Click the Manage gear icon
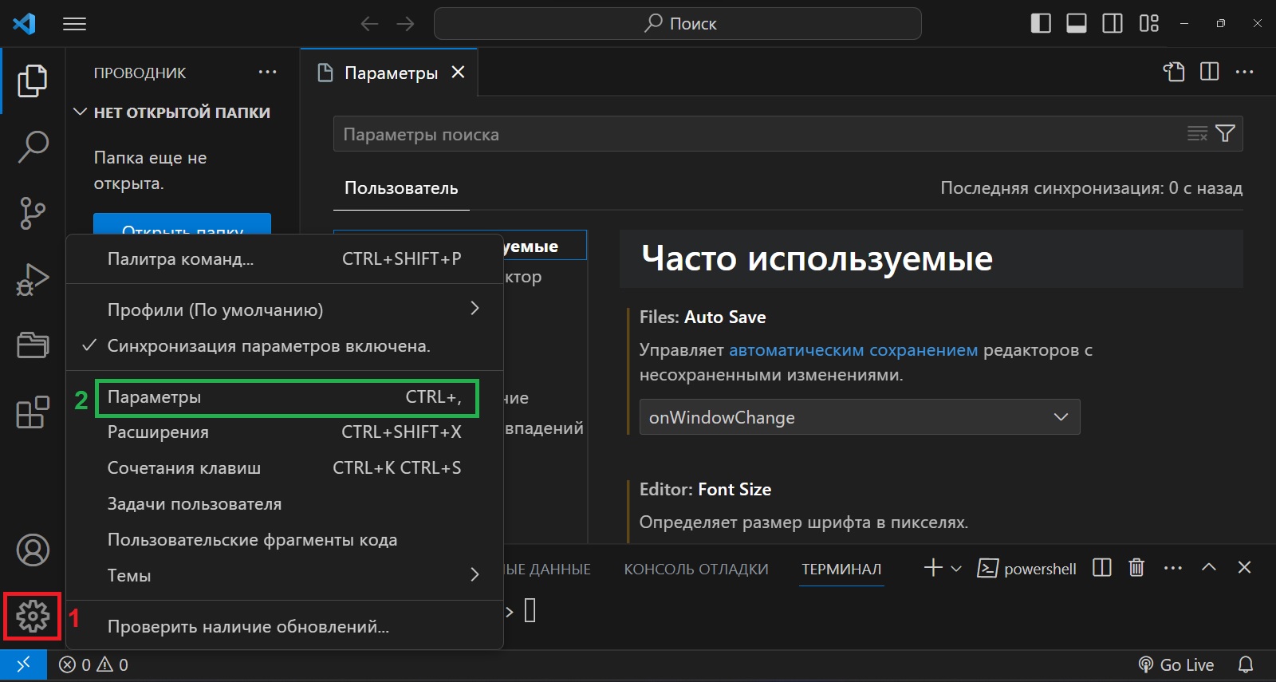Image resolution: width=1276 pixels, height=682 pixels. (33, 616)
